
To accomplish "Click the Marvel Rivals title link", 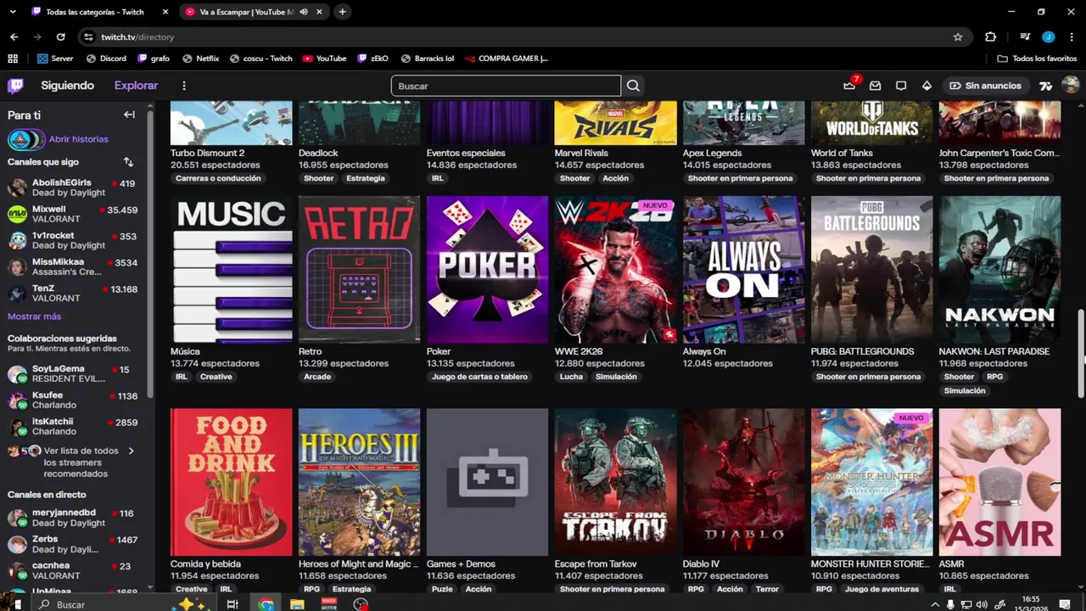I will click(x=581, y=154).
